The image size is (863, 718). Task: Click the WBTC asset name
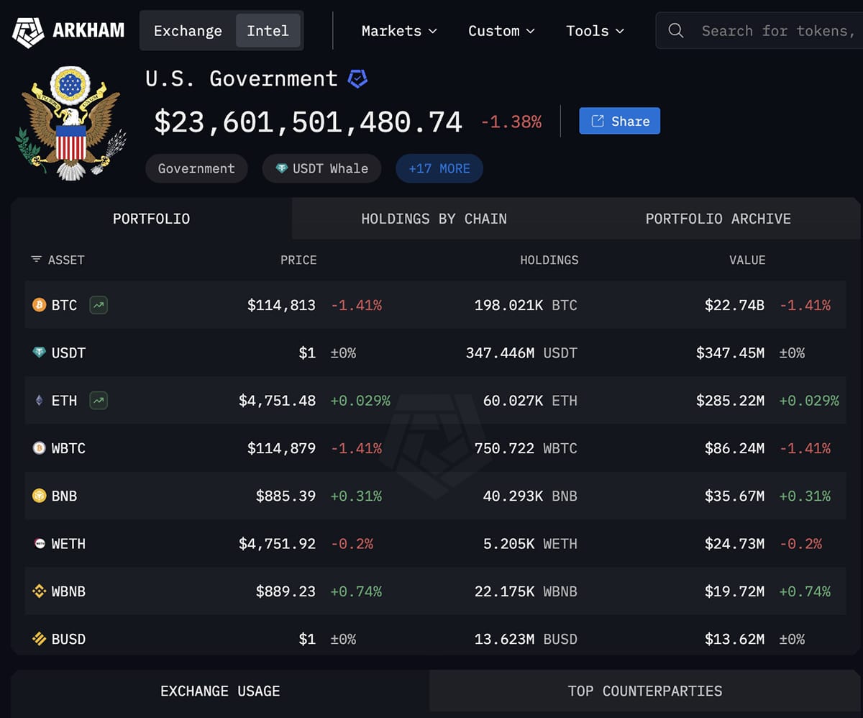point(68,448)
